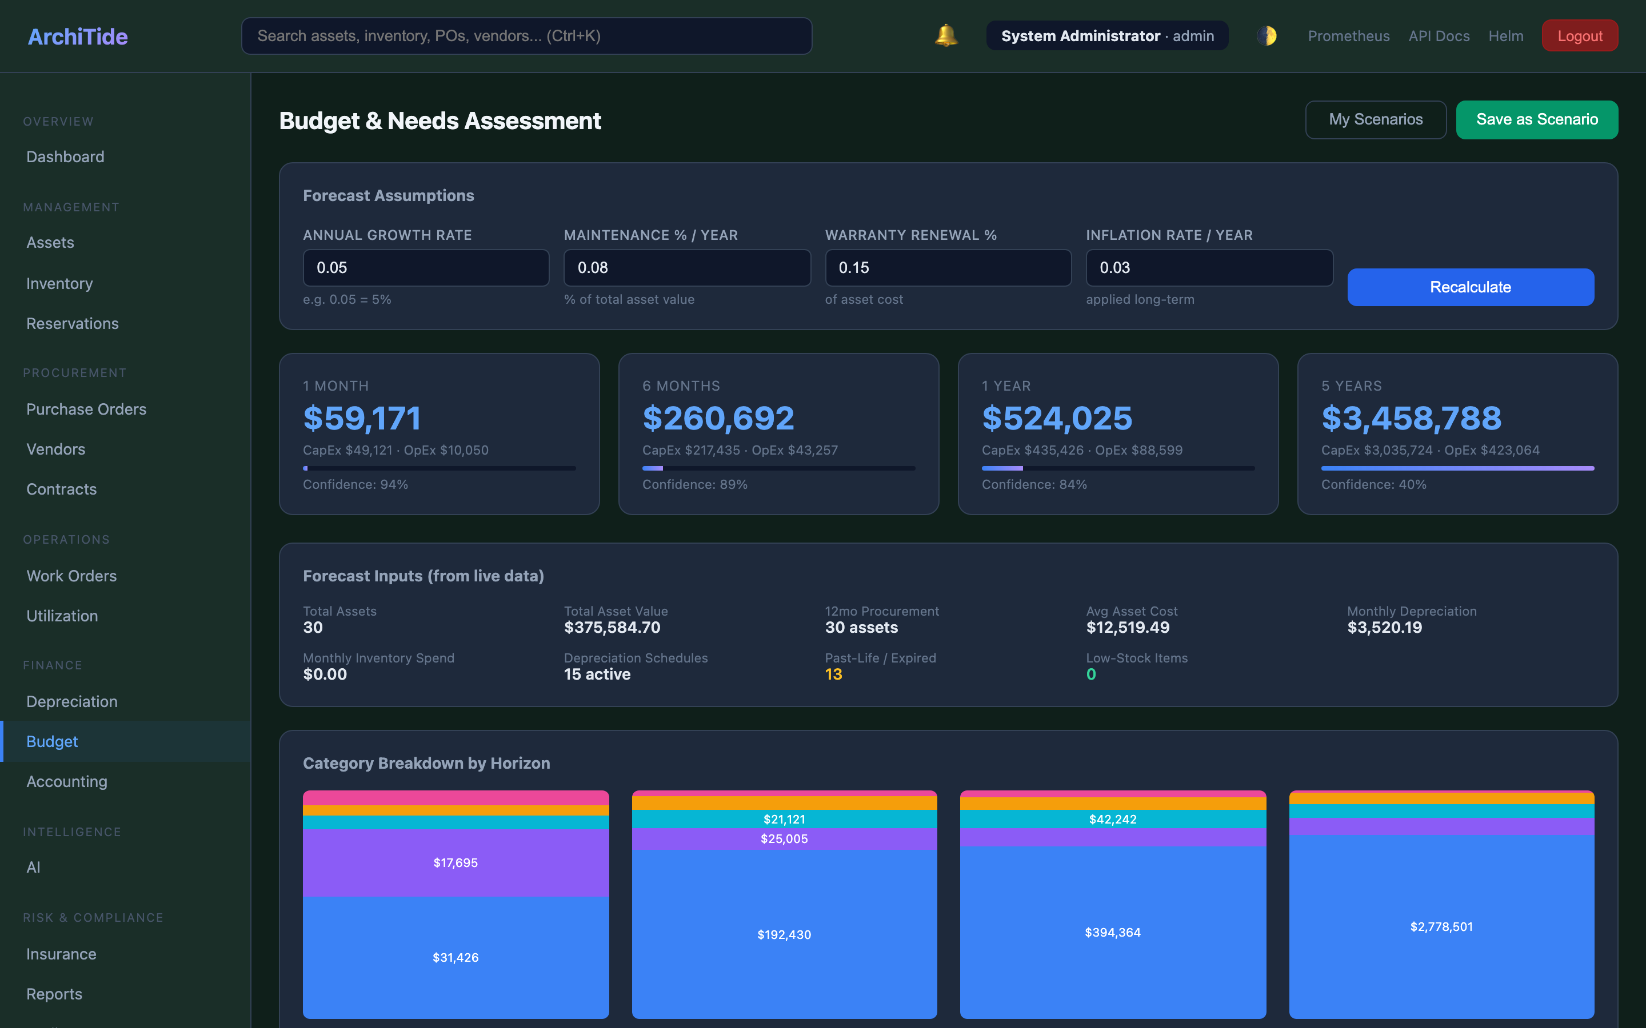1646x1028 pixels.
Task: Open the API Docs link
Action: (1439, 35)
